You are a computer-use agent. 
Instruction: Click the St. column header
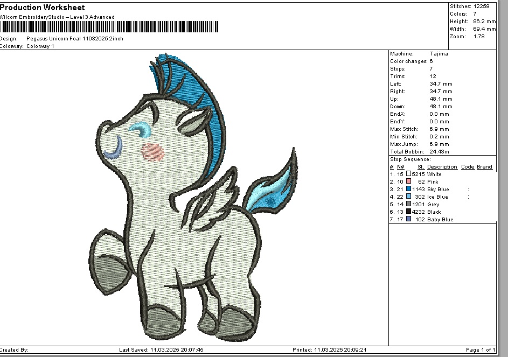421,167
